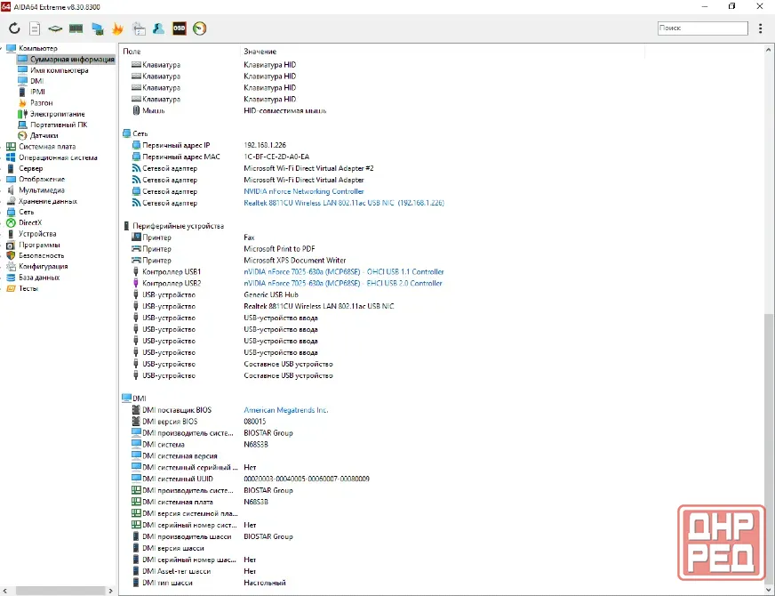This screenshot has width=775, height=596.
Task: Start stability test via flame icon
Action: (x=117, y=28)
